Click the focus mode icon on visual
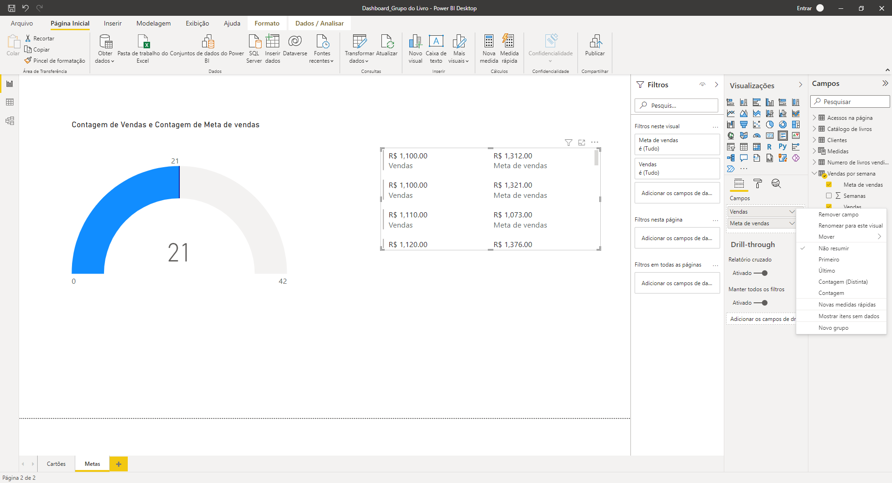Screen dimensions: 892x483 point(582,143)
